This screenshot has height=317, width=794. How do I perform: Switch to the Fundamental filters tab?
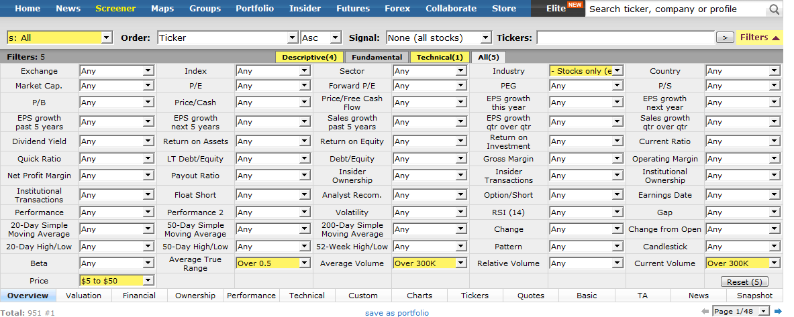pos(377,58)
